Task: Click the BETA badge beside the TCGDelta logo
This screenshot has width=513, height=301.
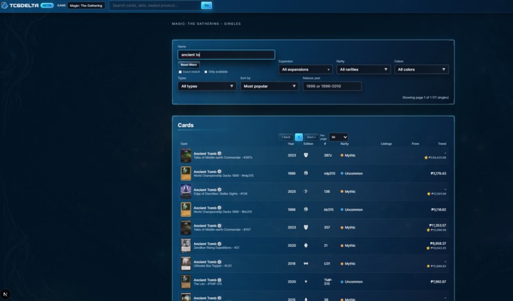Action: [47, 5]
